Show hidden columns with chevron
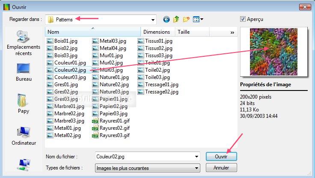315x178 pixels. pyautogui.click(x=232, y=32)
